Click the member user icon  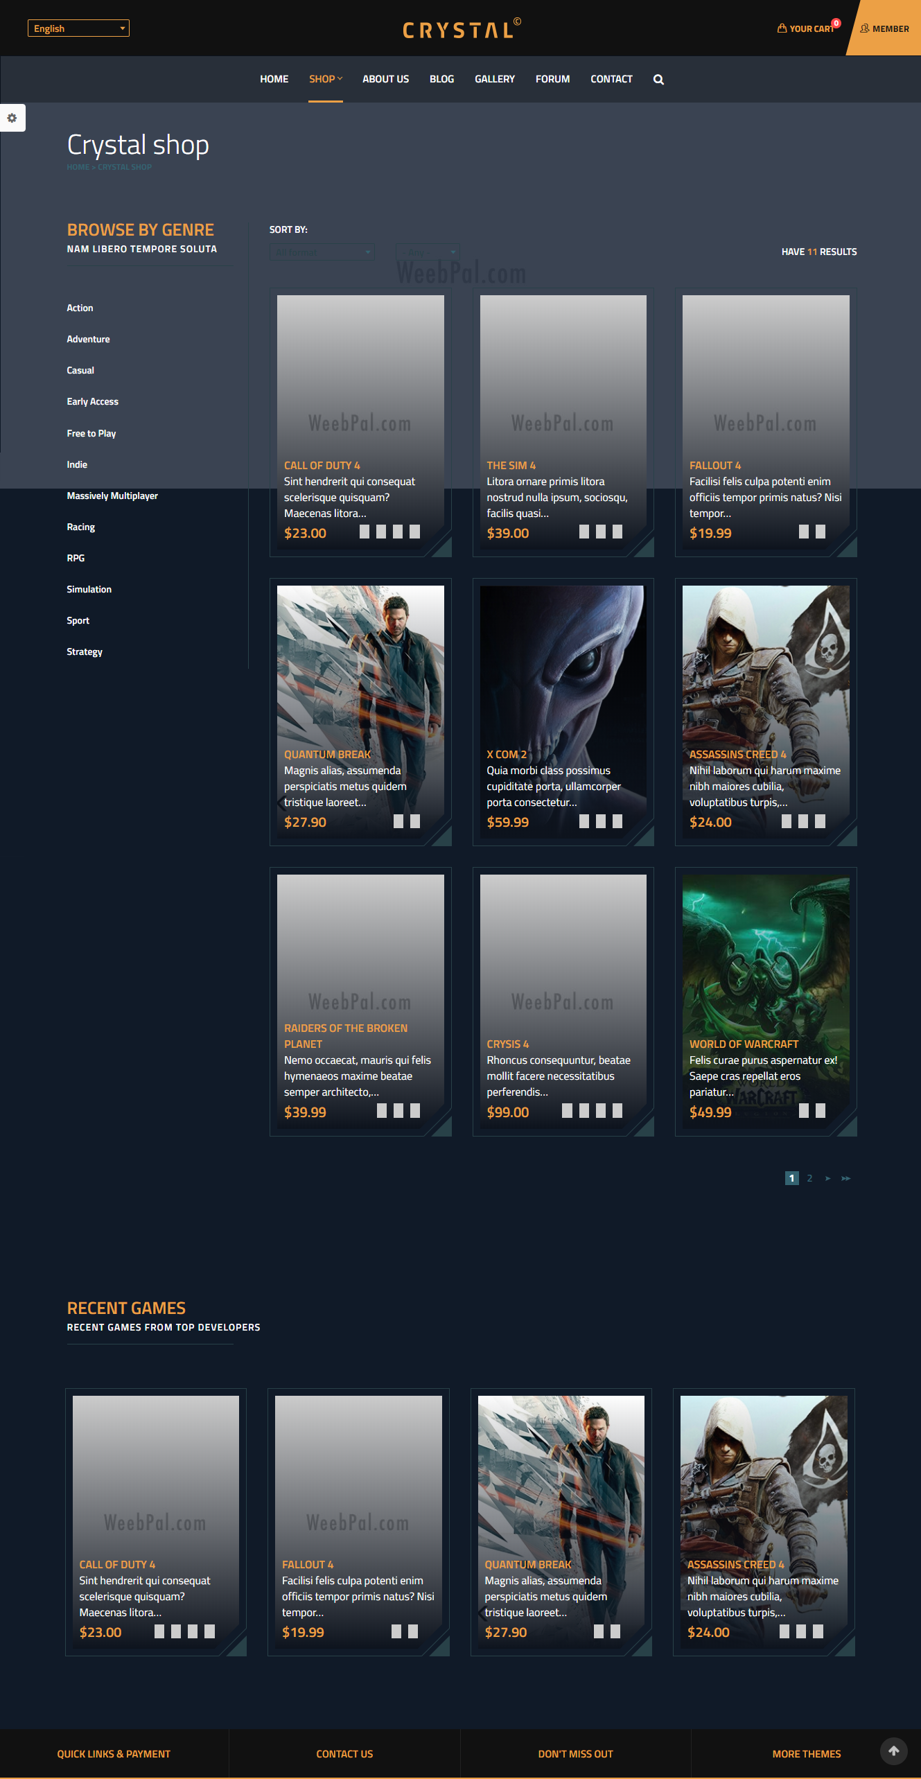pyautogui.click(x=864, y=28)
